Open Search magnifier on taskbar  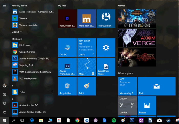coord(14,120)
